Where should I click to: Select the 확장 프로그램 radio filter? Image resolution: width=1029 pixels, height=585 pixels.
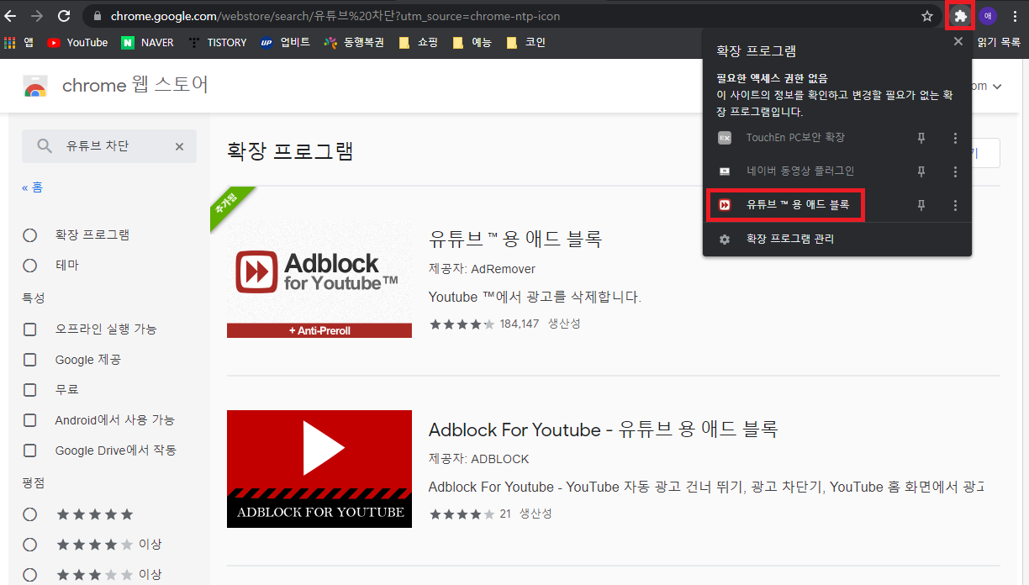point(30,235)
